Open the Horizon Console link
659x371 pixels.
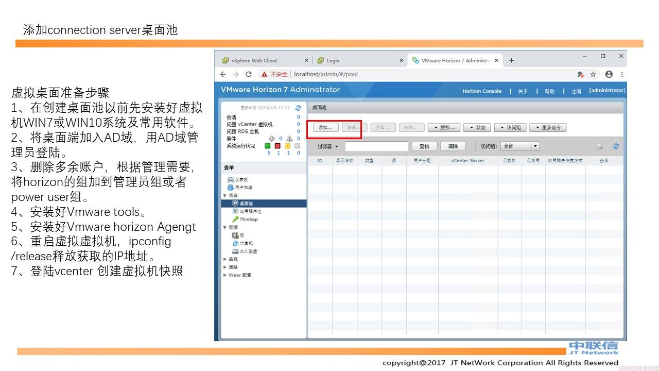pyautogui.click(x=482, y=91)
